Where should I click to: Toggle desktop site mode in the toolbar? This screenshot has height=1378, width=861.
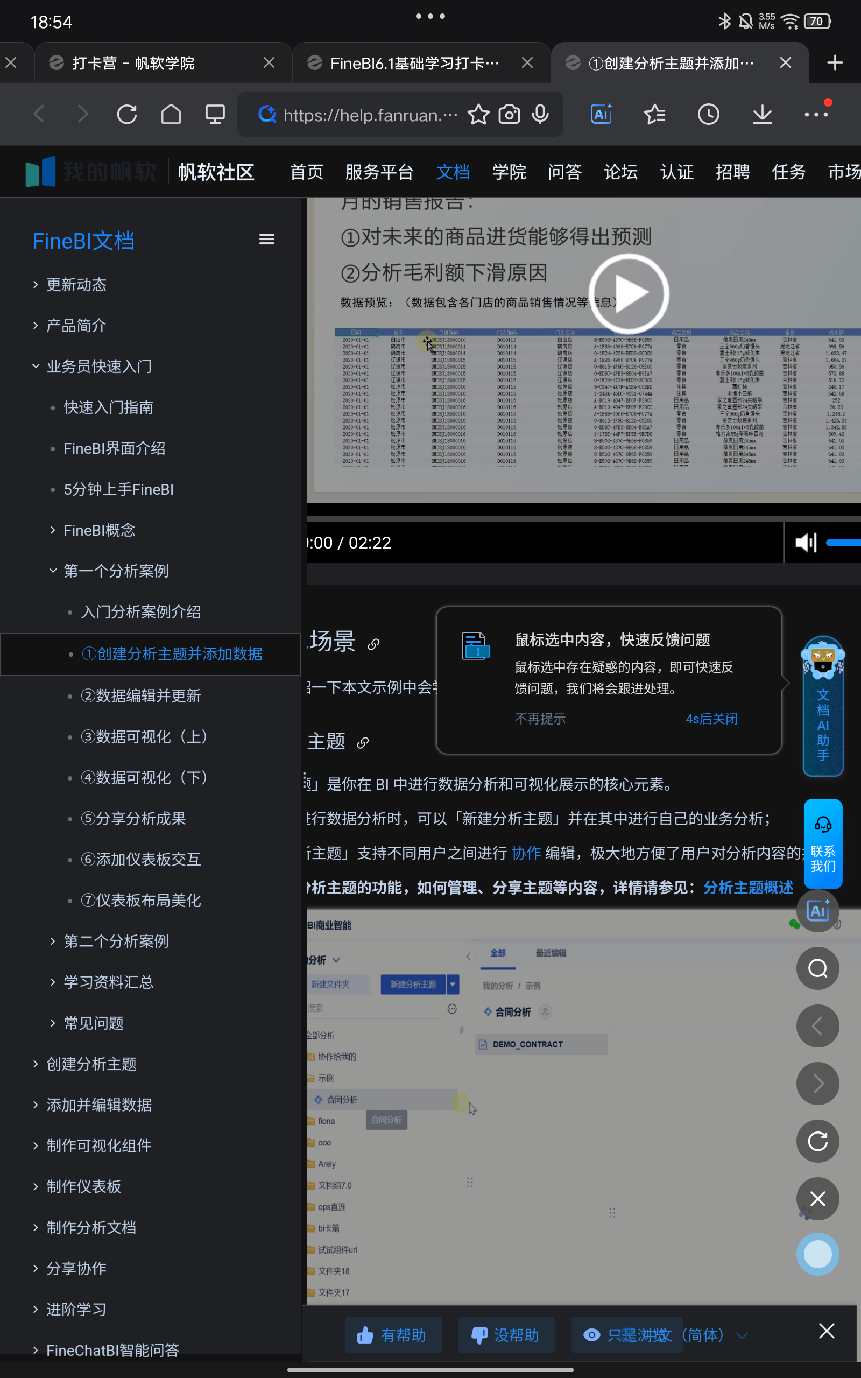(x=214, y=114)
